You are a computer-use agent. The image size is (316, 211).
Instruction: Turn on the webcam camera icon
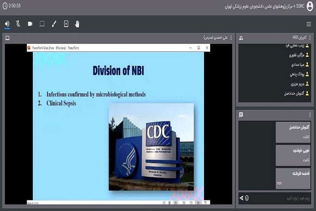(30, 24)
